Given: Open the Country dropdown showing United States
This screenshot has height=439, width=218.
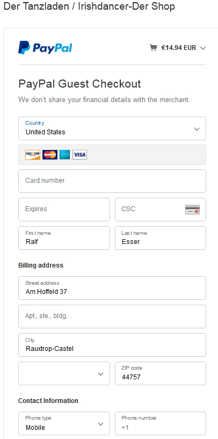Looking at the screenshot, I should point(112,128).
